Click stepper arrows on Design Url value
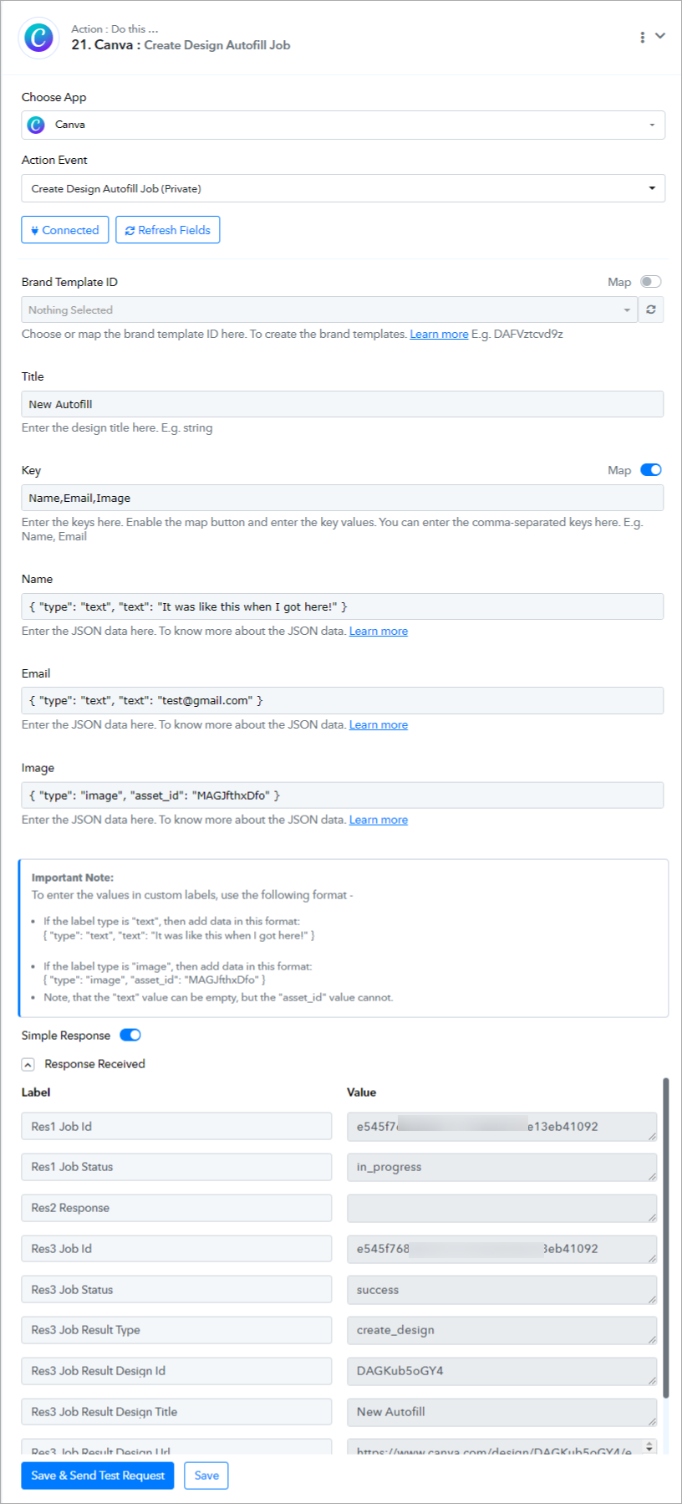This screenshot has height=1504, width=682. 650,1446
